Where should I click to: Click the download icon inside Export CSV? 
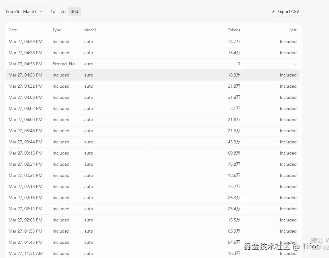pos(273,11)
